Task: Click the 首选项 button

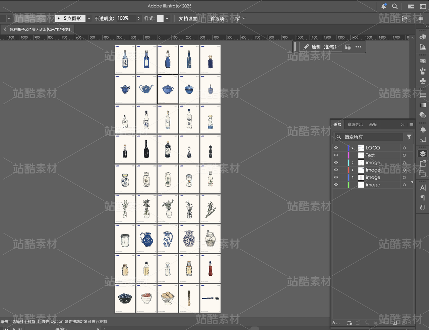Action: [x=217, y=18]
